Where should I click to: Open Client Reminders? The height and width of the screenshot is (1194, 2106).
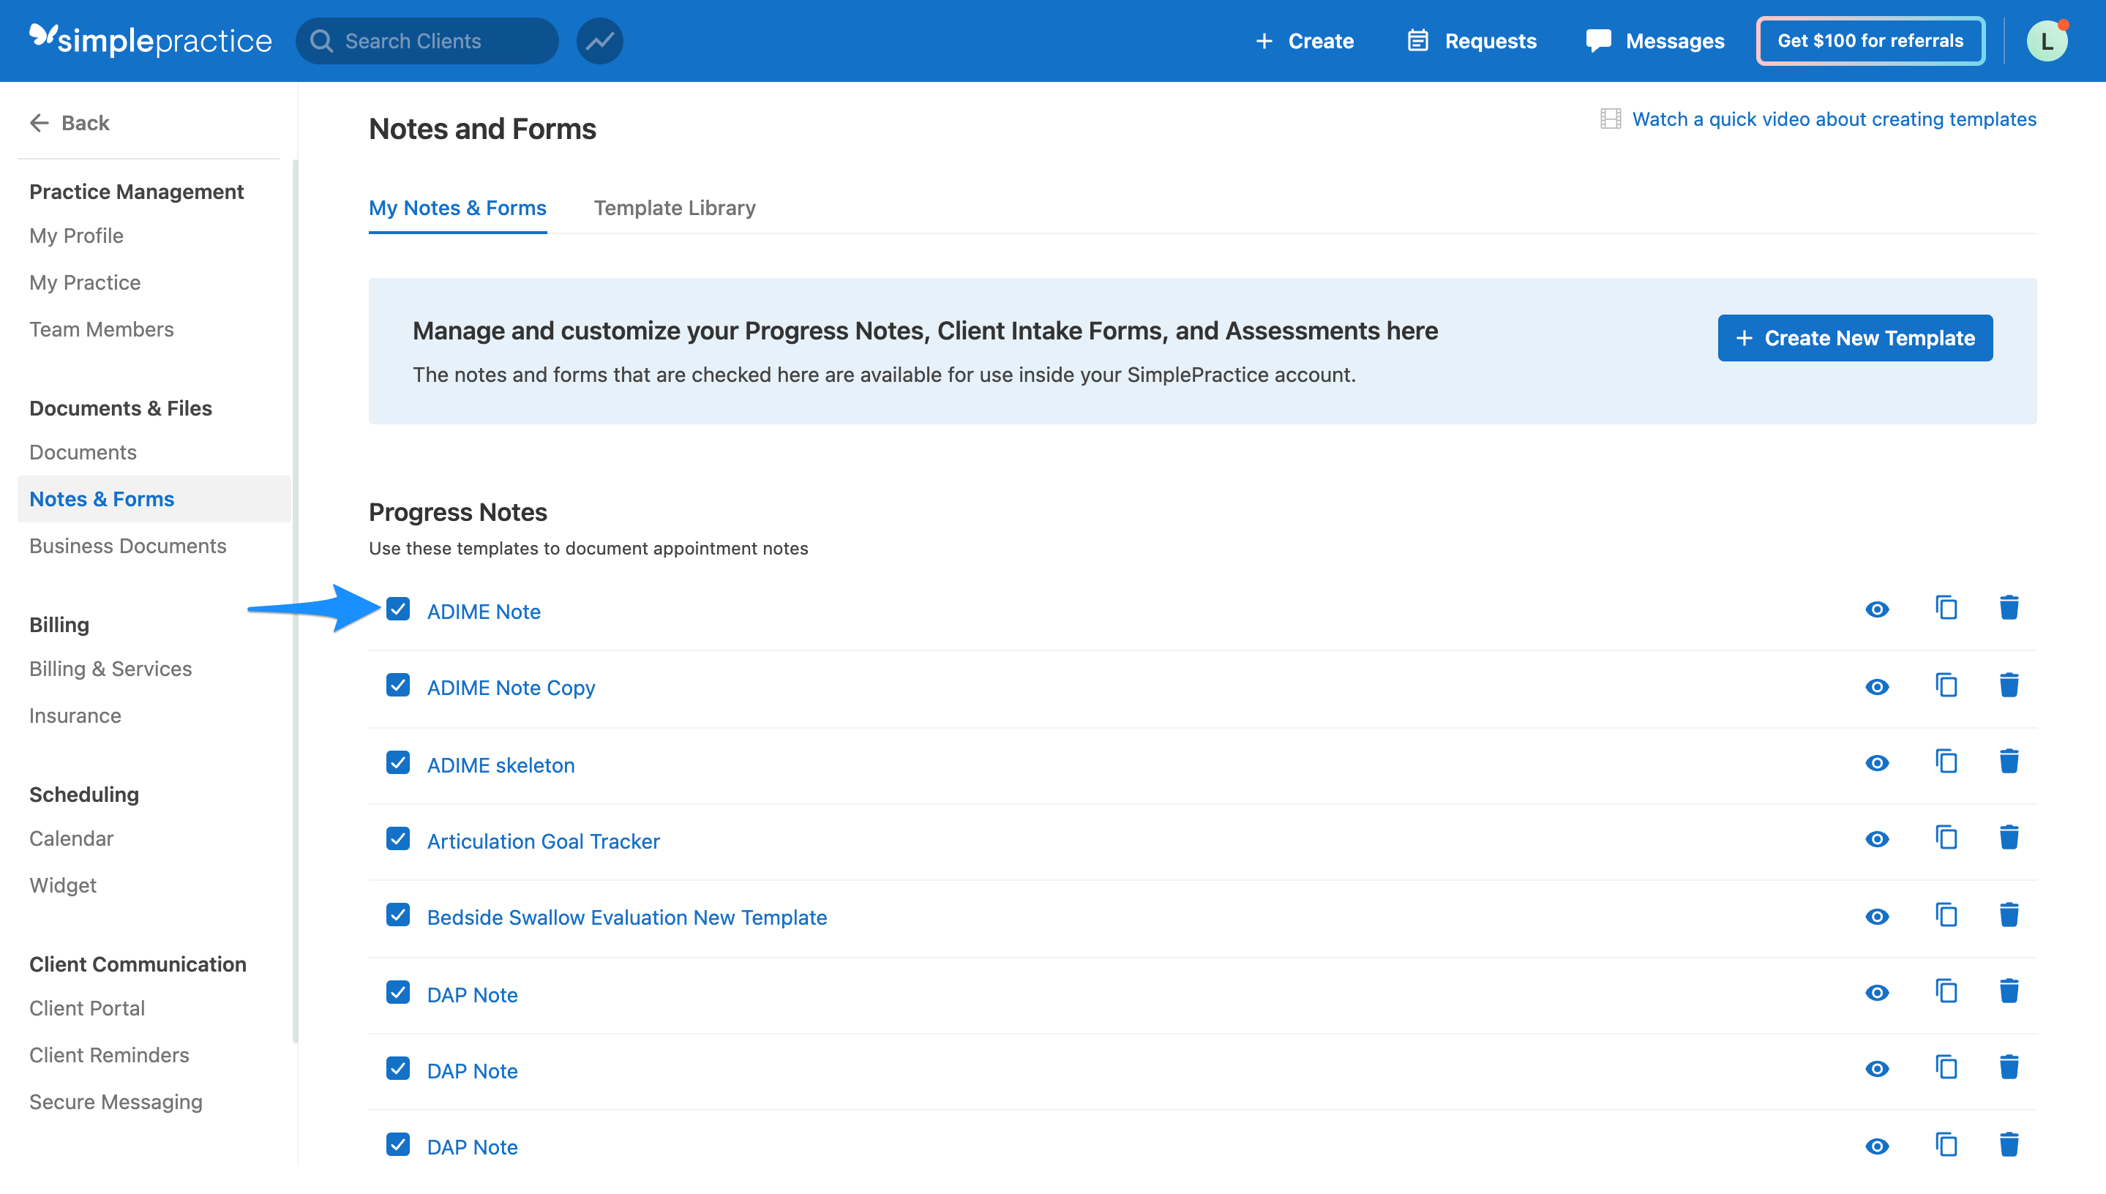point(109,1054)
